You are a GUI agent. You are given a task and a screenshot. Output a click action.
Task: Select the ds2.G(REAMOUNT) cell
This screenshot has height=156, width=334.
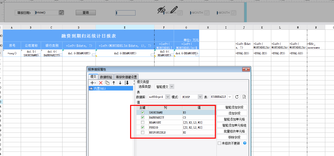[125, 53]
